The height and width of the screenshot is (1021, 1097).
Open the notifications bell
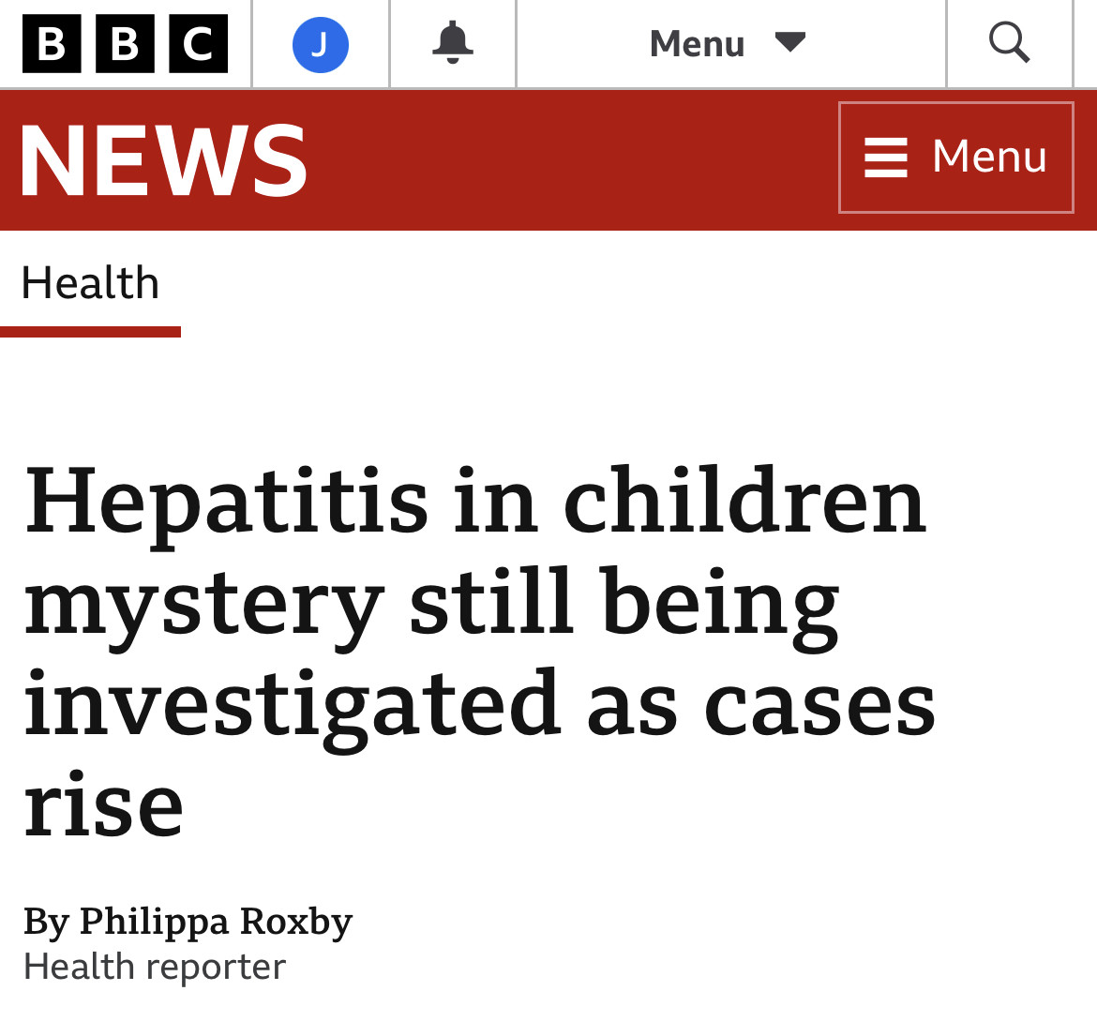click(453, 43)
